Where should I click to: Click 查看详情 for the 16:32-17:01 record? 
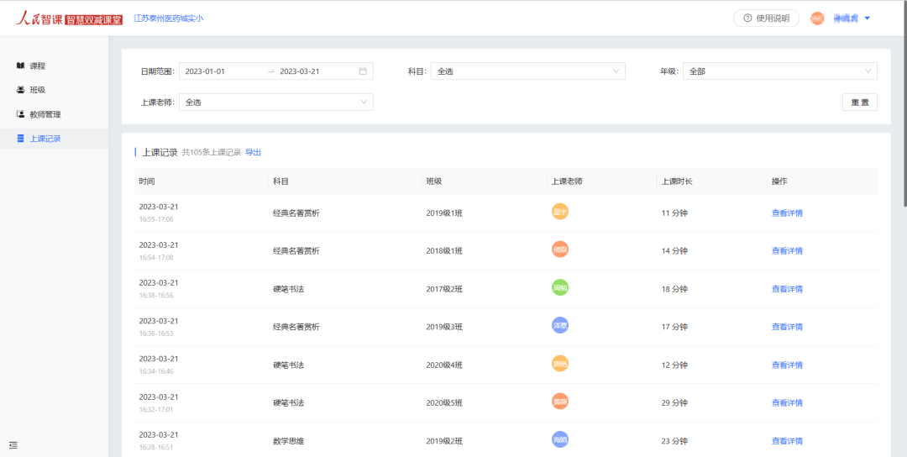click(787, 402)
